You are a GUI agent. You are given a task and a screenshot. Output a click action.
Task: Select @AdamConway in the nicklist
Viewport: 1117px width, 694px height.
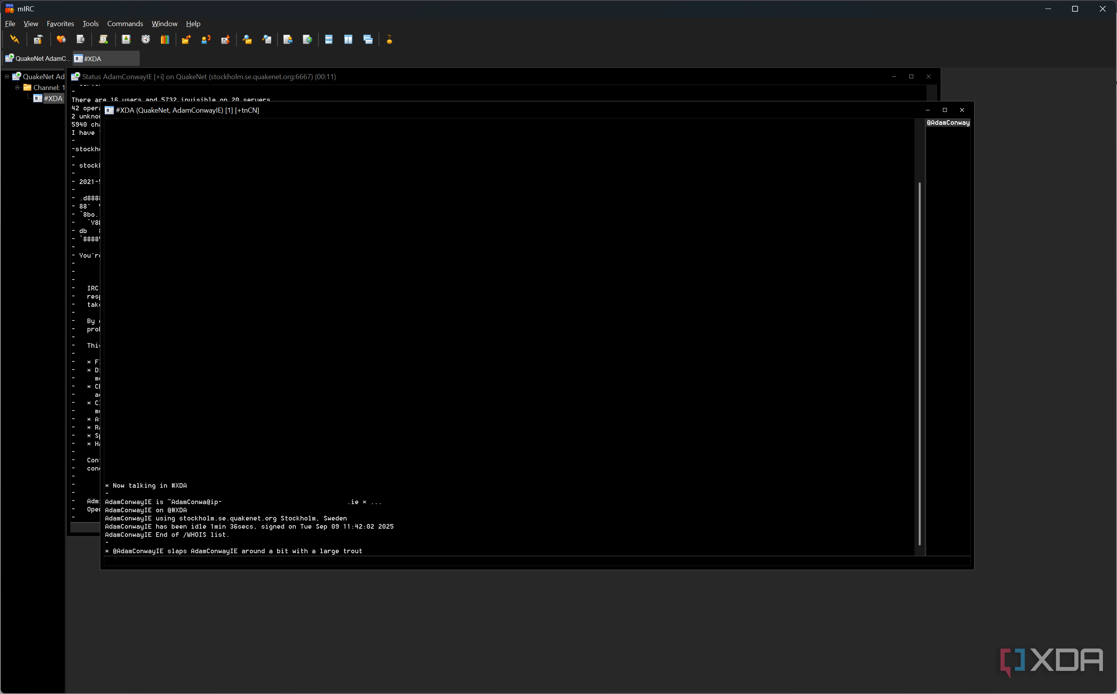(x=948, y=122)
